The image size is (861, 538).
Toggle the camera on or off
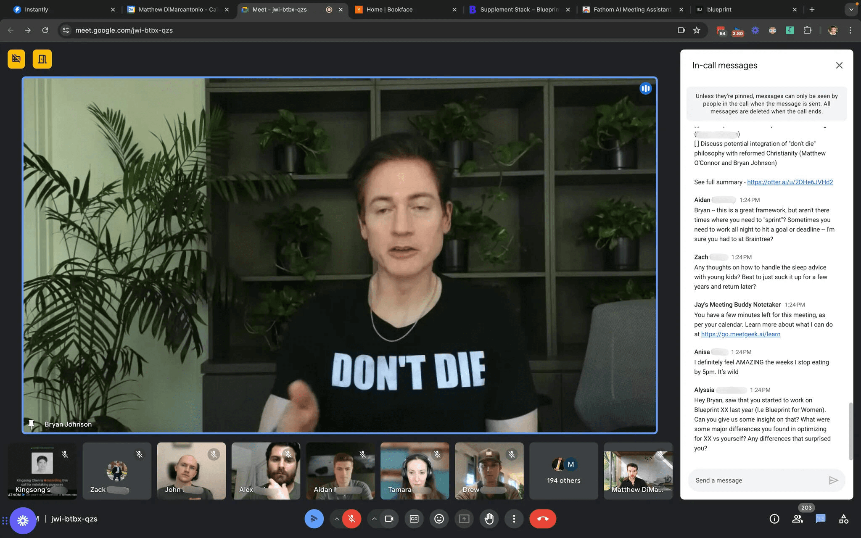[x=389, y=519]
